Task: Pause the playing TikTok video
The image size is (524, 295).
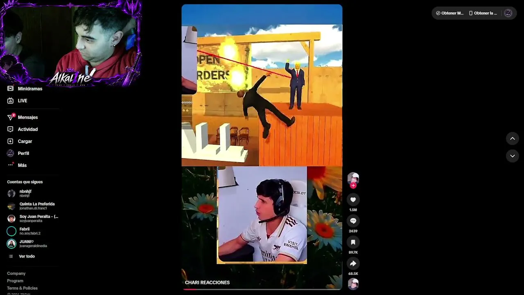Action: (x=262, y=147)
